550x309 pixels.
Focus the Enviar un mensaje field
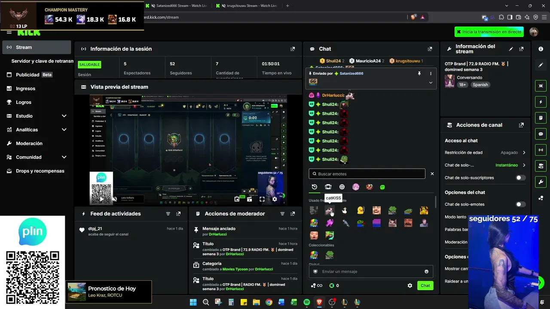click(x=370, y=272)
